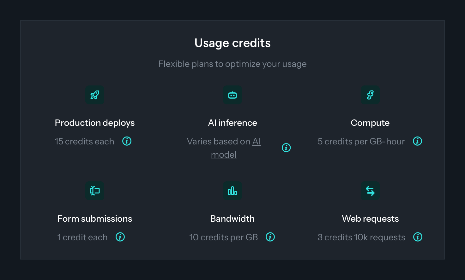Open info icon for Web requests credits
Viewport: 465px width, 280px height.
tap(418, 237)
